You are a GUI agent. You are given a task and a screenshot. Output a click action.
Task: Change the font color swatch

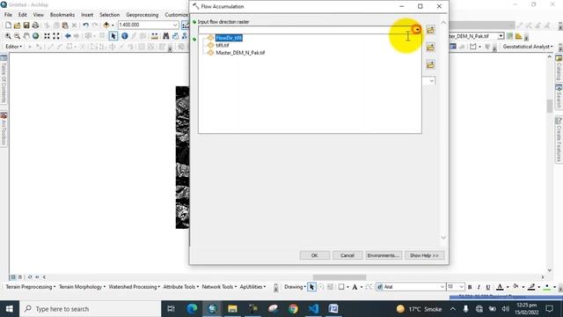pyautogui.click(x=500, y=287)
